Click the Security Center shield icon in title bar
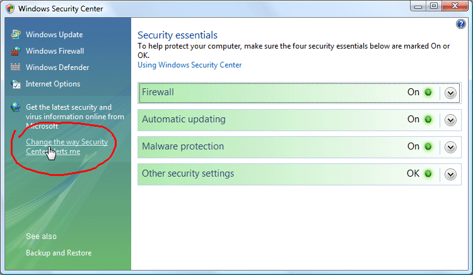Image resolution: width=473 pixels, height=275 pixels. tap(10, 9)
